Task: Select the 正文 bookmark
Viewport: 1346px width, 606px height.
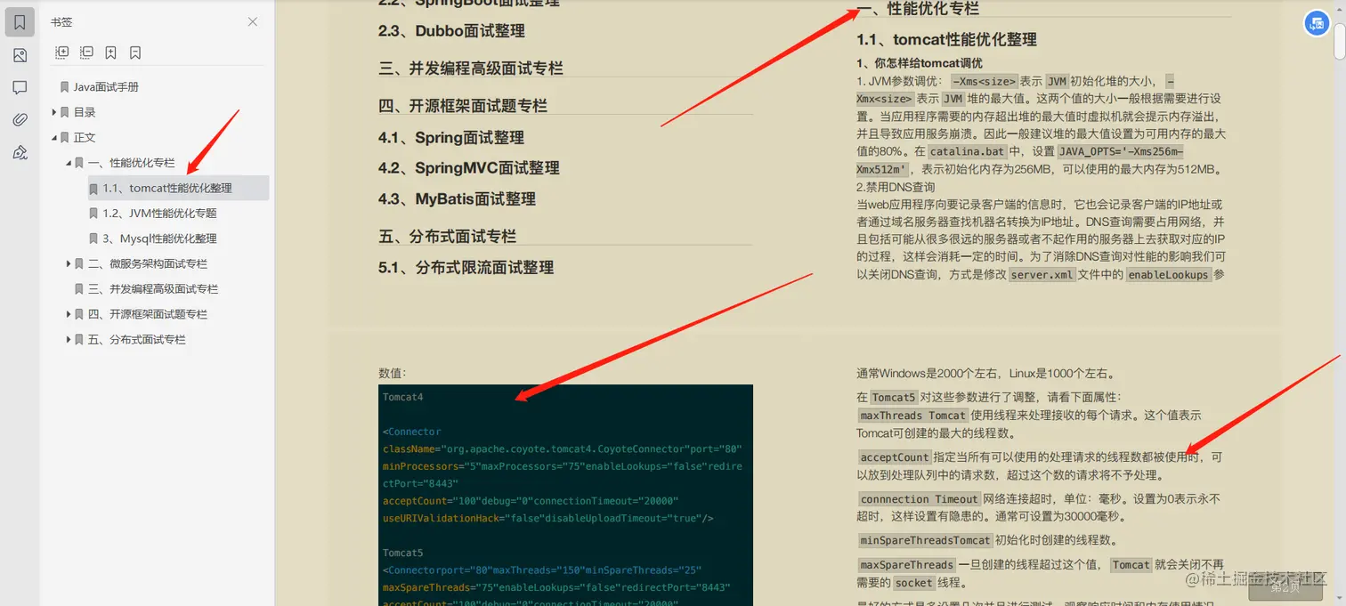Action: point(85,137)
